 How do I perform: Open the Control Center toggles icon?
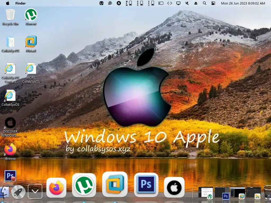tap(213, 3)
